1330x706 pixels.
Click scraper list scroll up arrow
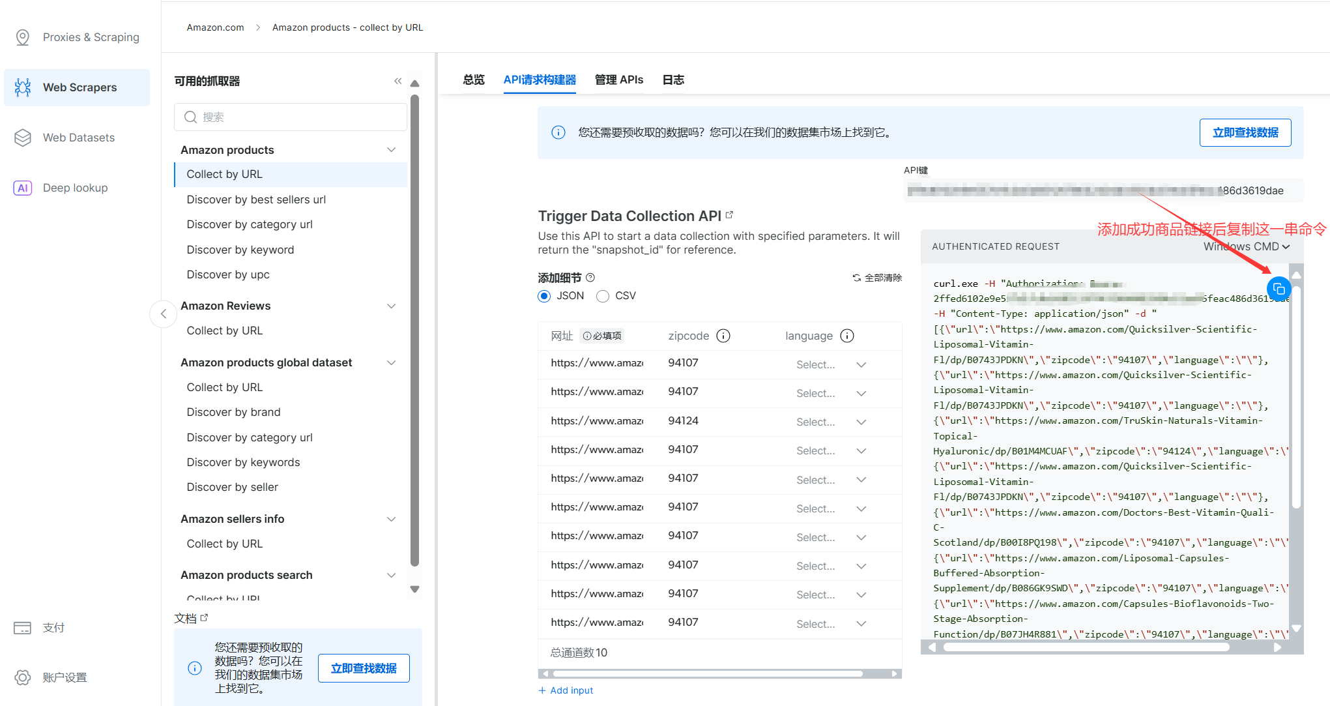(414, 83)
